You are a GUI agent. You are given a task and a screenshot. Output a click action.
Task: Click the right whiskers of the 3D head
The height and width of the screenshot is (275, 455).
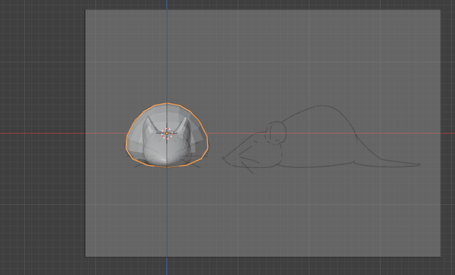(x=195, y=164)
